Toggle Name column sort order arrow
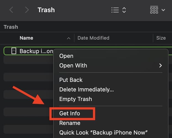The image size is (172, 138). click(x=68, y=38)
